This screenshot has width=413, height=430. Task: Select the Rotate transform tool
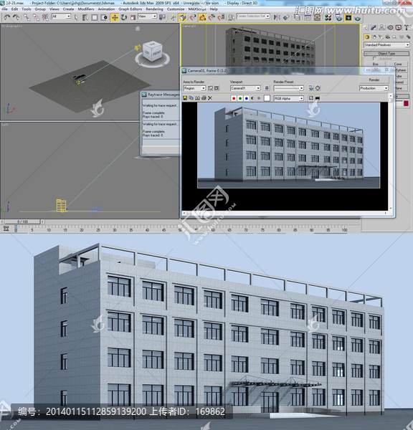[124, 18]
